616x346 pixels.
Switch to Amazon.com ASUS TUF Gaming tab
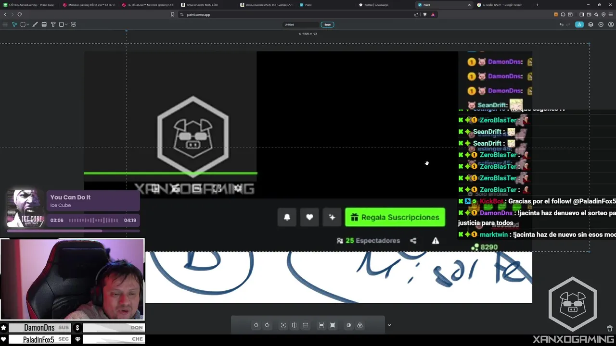(x=267, y=5)
